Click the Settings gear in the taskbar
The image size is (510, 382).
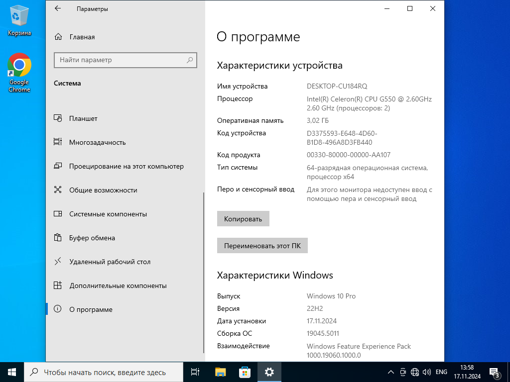coord(269,372)
